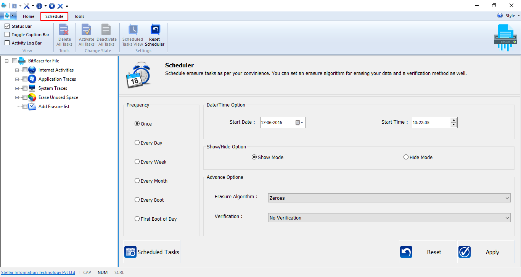Viewport: 521px width, 277px height.
Task: Click into the Start Time field
Action: 431,123
